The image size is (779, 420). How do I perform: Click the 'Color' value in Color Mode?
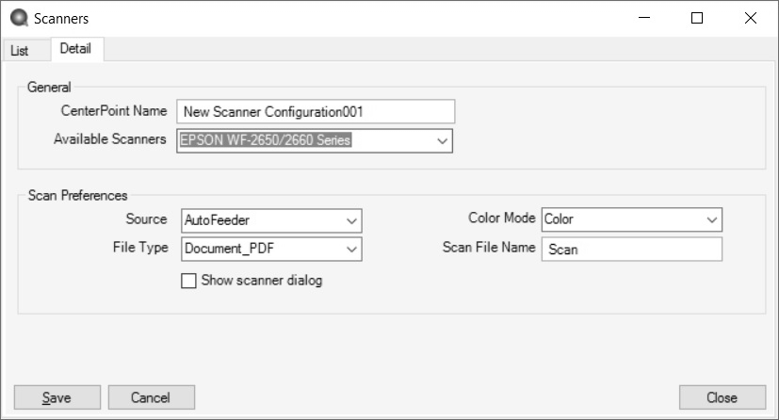[560, 220]
